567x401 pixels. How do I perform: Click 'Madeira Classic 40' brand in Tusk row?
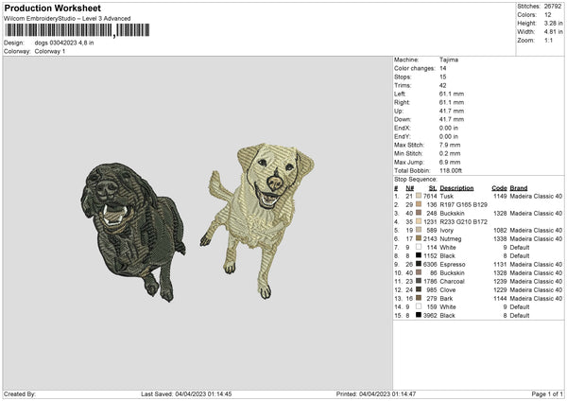point(536,196)
